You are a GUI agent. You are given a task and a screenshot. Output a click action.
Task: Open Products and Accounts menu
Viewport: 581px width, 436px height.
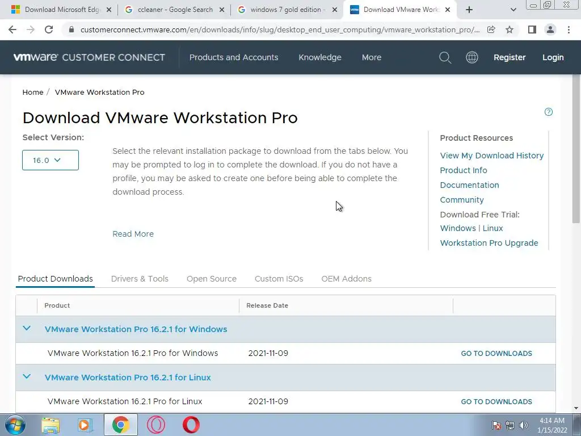(234, 57)
